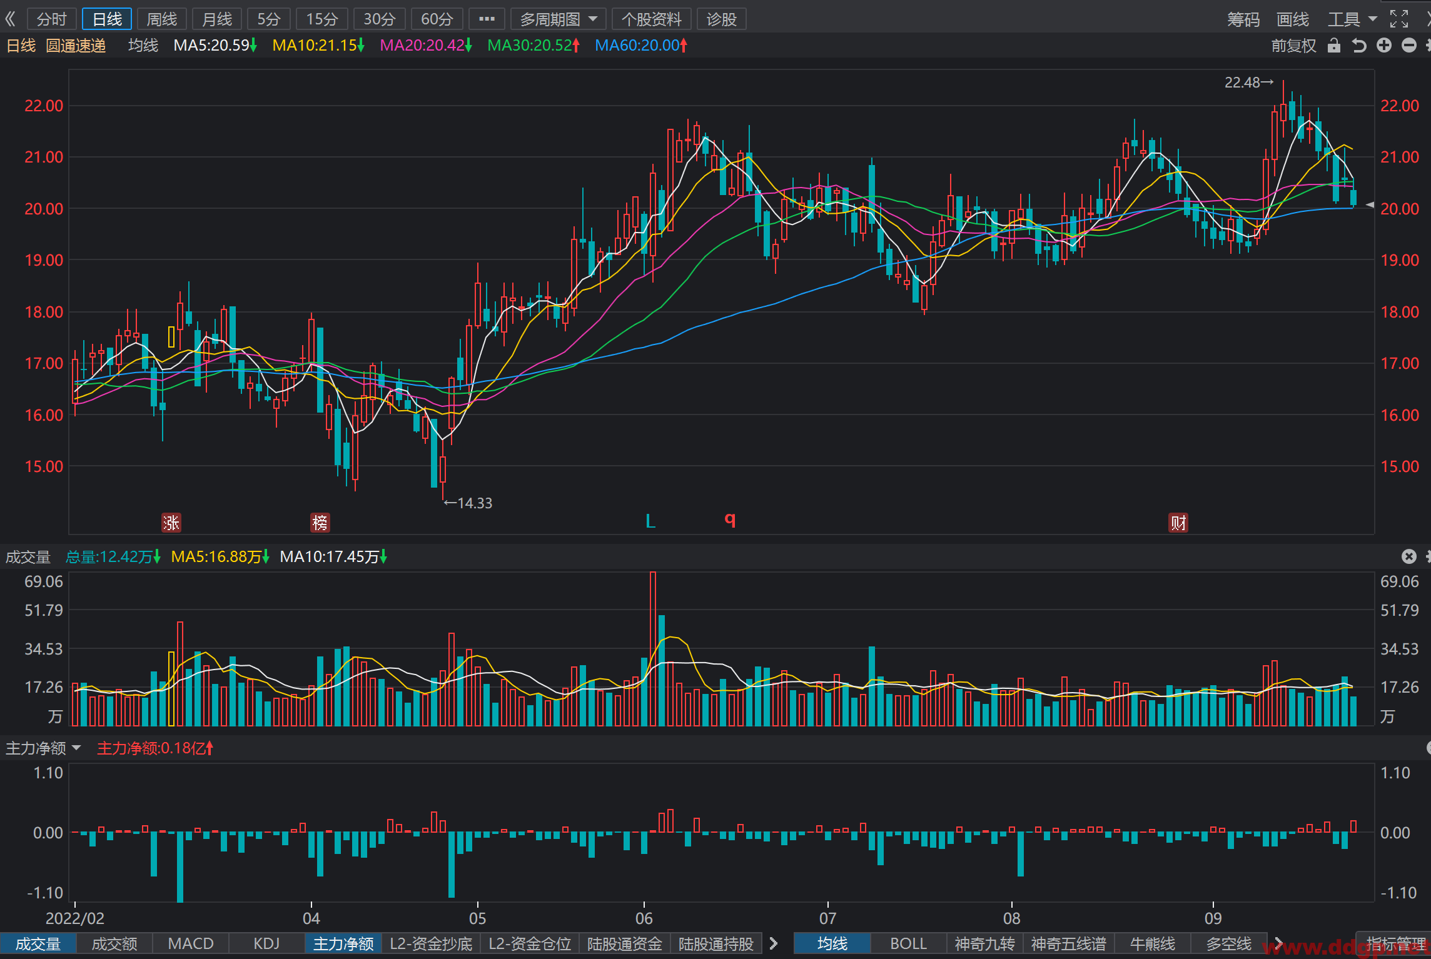Select BOLL overlay tab
This screenshot has height=959, width=1431.
point(909,943)
